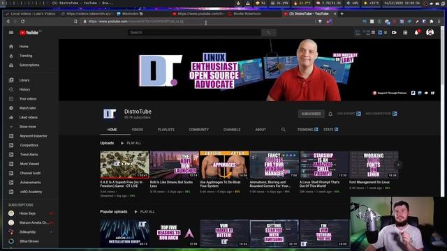
Task: Open Font Management On Linux title
Action: pos(369,183)
